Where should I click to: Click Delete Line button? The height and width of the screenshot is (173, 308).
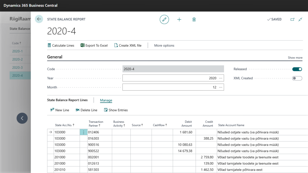click(x=86, y=110)
